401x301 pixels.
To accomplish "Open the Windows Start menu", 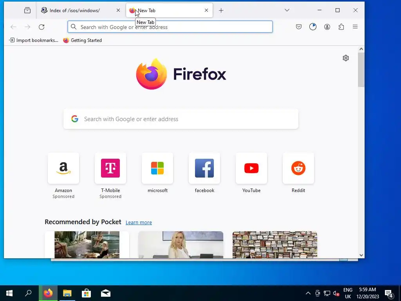I will (x=9, y=293).
